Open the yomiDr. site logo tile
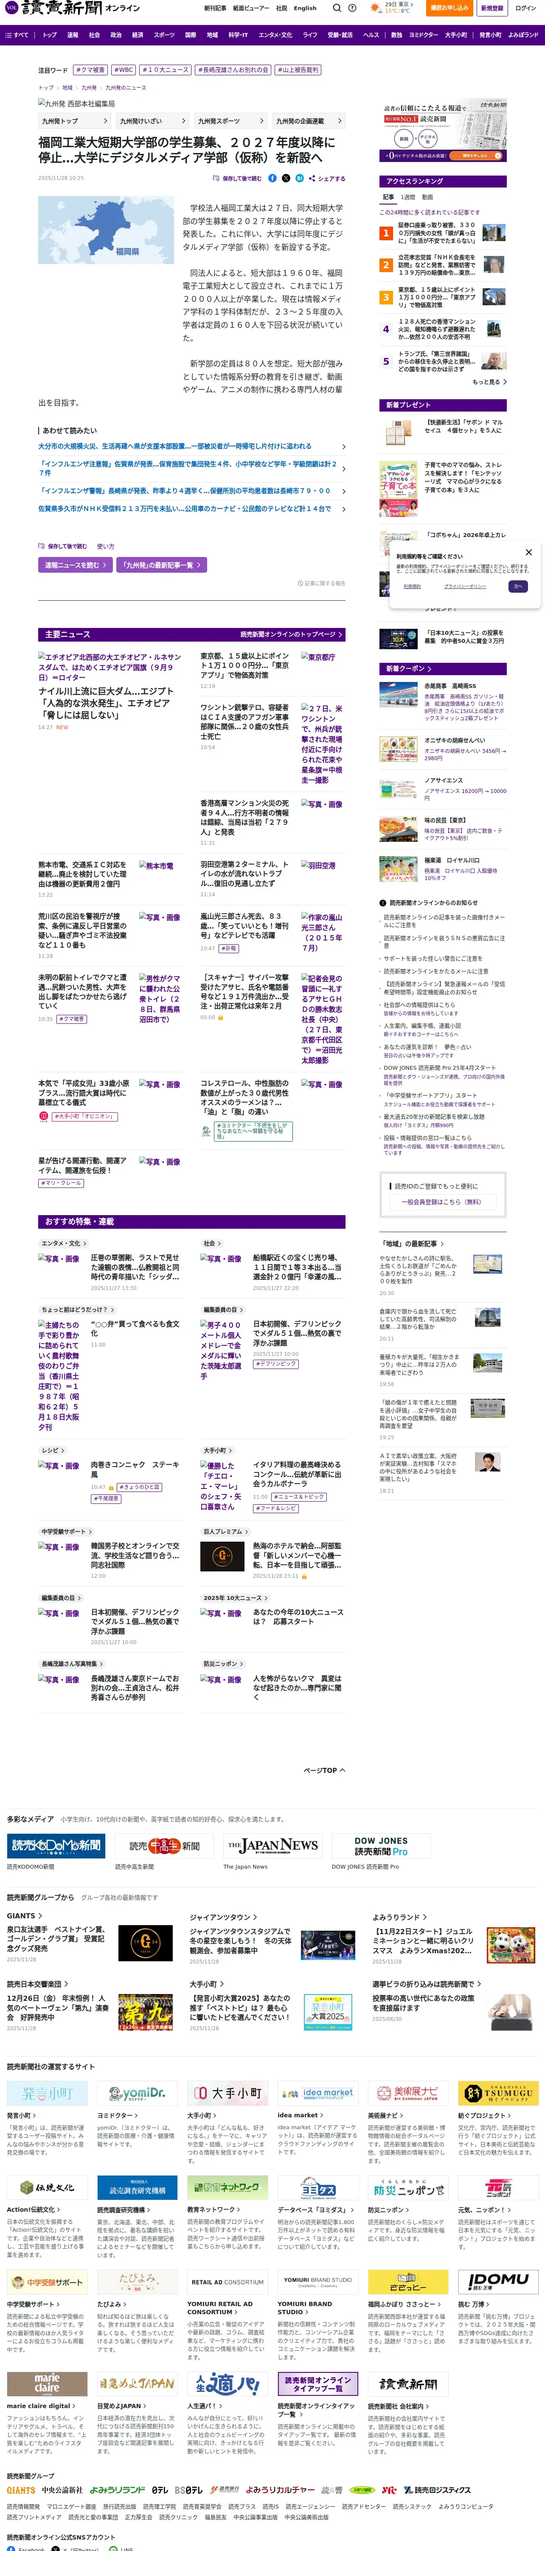Screen dimensions: 545x2551 138,2093
